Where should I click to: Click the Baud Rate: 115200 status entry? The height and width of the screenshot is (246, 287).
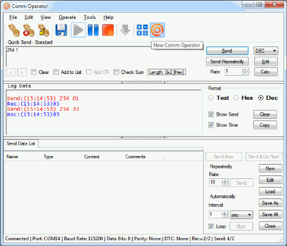[x=83, y=239]
